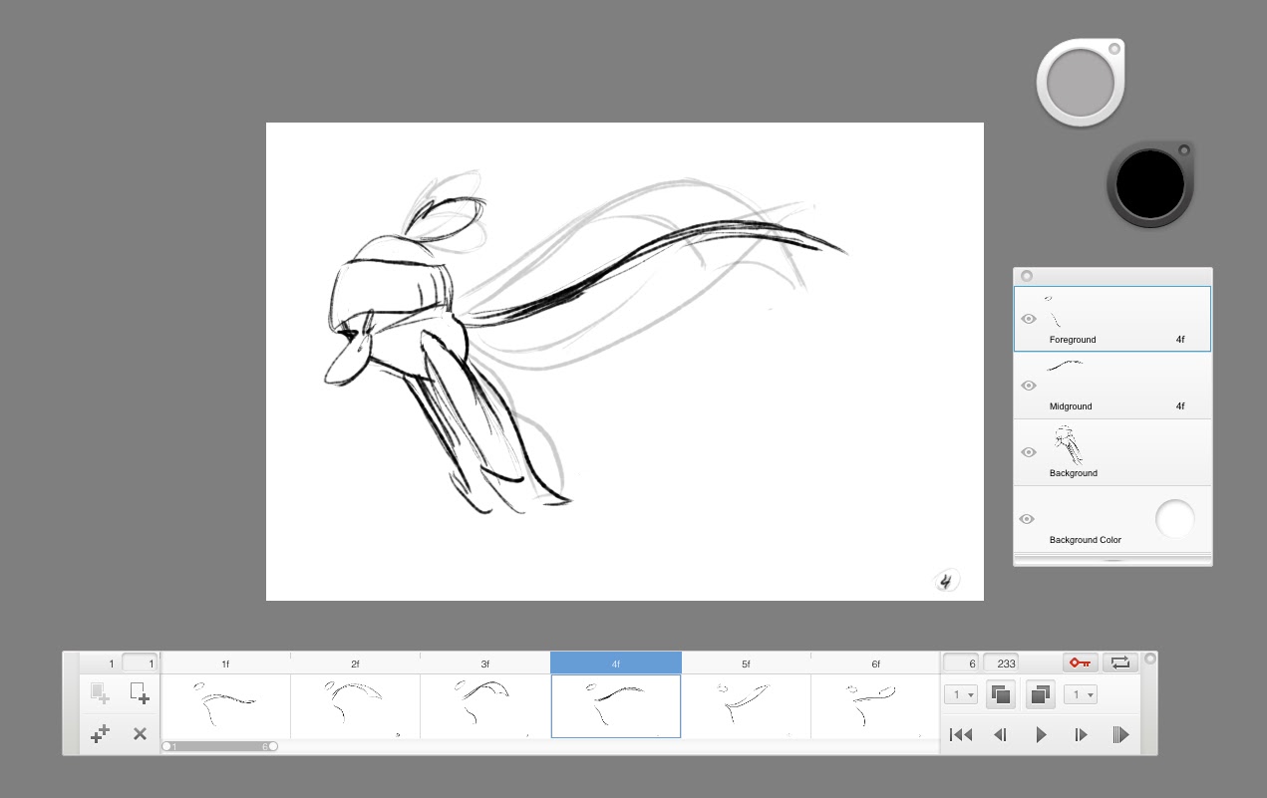Open the black color puck
This screenshot has width=1267, height=798.
click(x=1149, y=184)
